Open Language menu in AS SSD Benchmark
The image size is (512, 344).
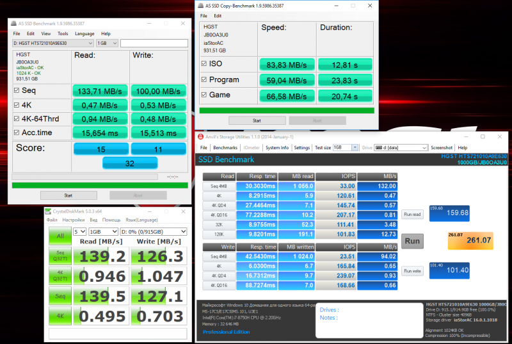pos(84,34)
